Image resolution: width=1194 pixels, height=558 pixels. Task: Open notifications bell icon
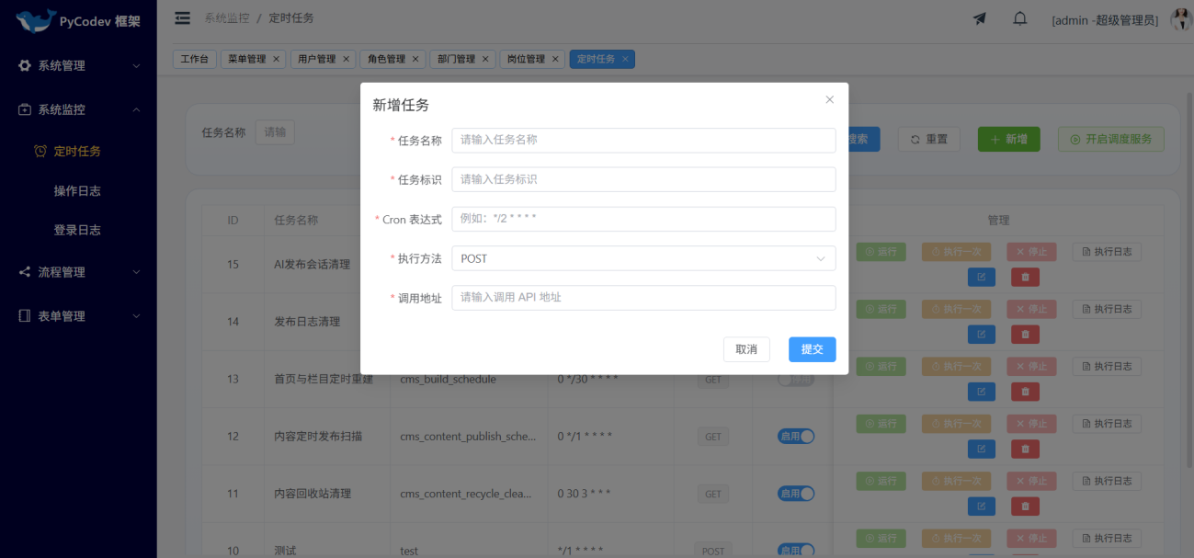(1020, 18)
